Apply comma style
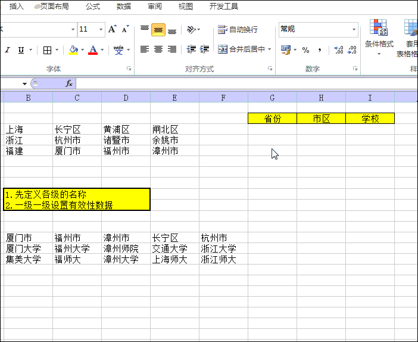 pos(320,50)
